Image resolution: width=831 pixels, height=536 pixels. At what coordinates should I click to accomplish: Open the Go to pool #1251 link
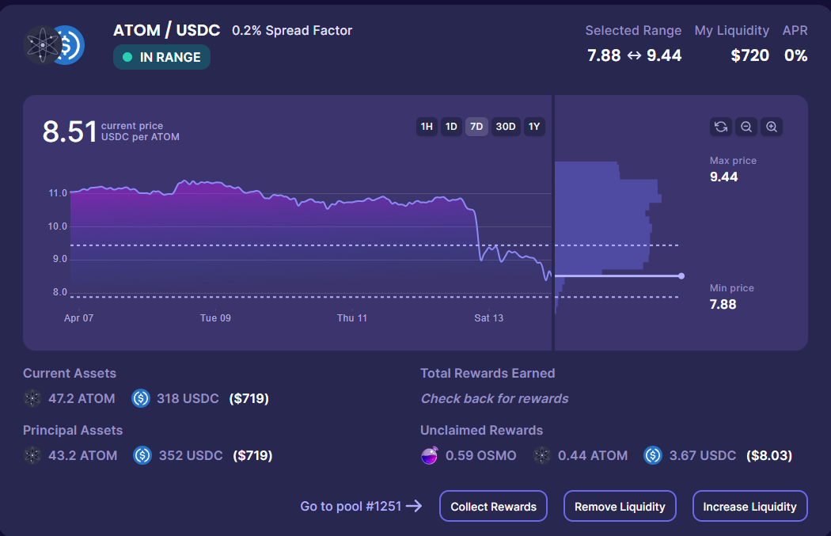[x=361, y=507]
